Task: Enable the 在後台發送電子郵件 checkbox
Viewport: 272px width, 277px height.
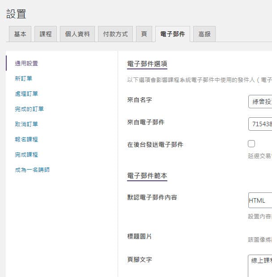Action: (x=251, y=144)
